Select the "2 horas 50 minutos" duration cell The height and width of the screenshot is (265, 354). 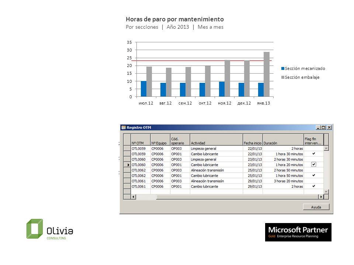[283, 170]
